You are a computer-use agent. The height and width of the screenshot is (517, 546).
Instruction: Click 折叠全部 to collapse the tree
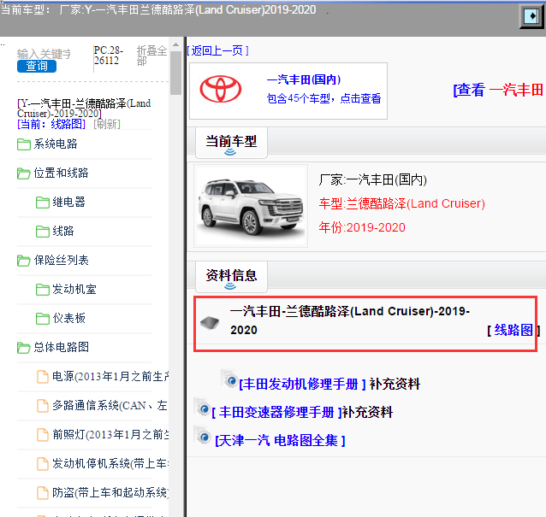(151, 56)
